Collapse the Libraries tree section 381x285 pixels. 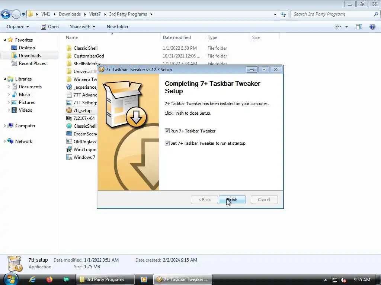click(x=5, y=79)
